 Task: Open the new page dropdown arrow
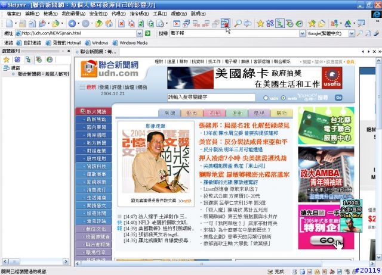point(16,23)
